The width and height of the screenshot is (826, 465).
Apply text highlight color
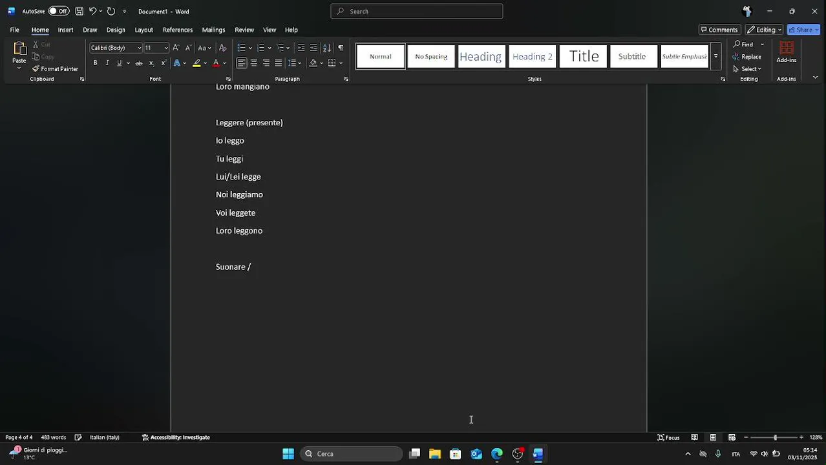coord(196,63)
